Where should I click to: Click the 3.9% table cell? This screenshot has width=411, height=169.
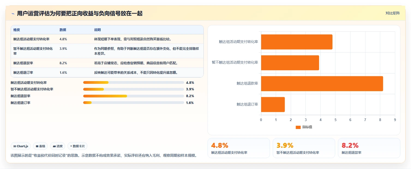(63, 49)
